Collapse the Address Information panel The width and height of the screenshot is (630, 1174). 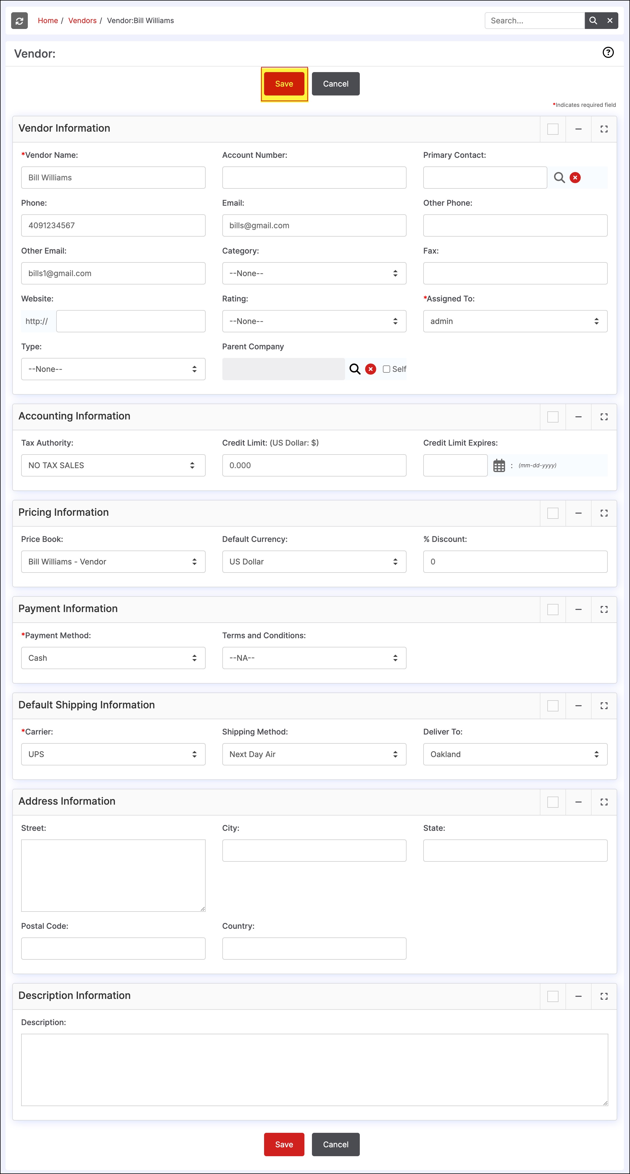578,802
